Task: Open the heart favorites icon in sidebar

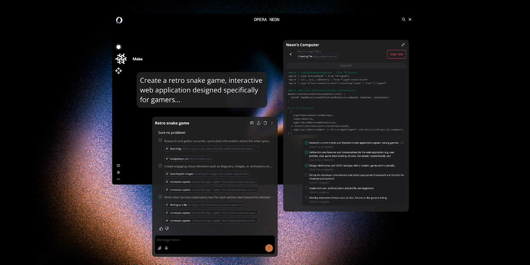Action: (x=118, y=166)
